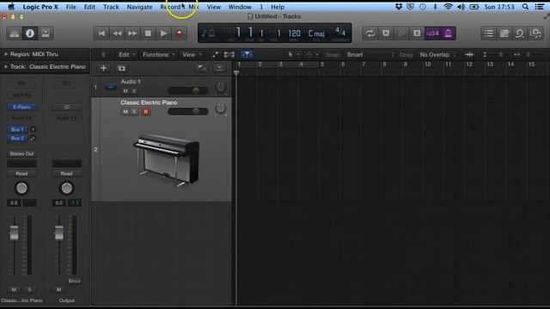Open the Functions dropdown menu

(158, 55)
